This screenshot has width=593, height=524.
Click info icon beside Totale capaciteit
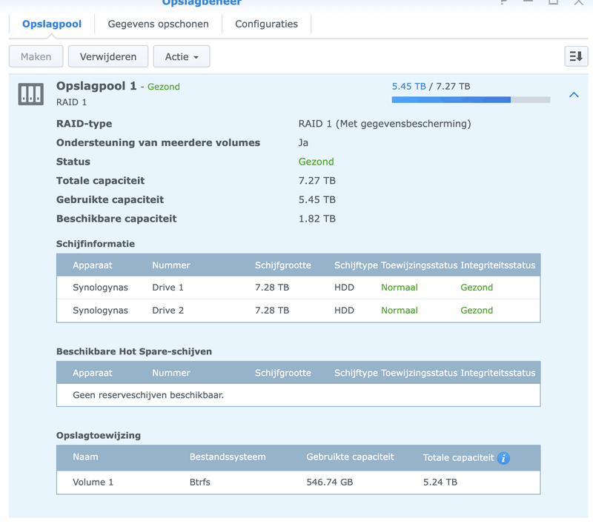(x=503, y=458)
